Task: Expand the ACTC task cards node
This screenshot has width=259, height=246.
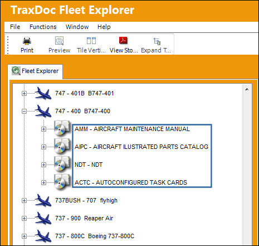Action: click(43, 182)
